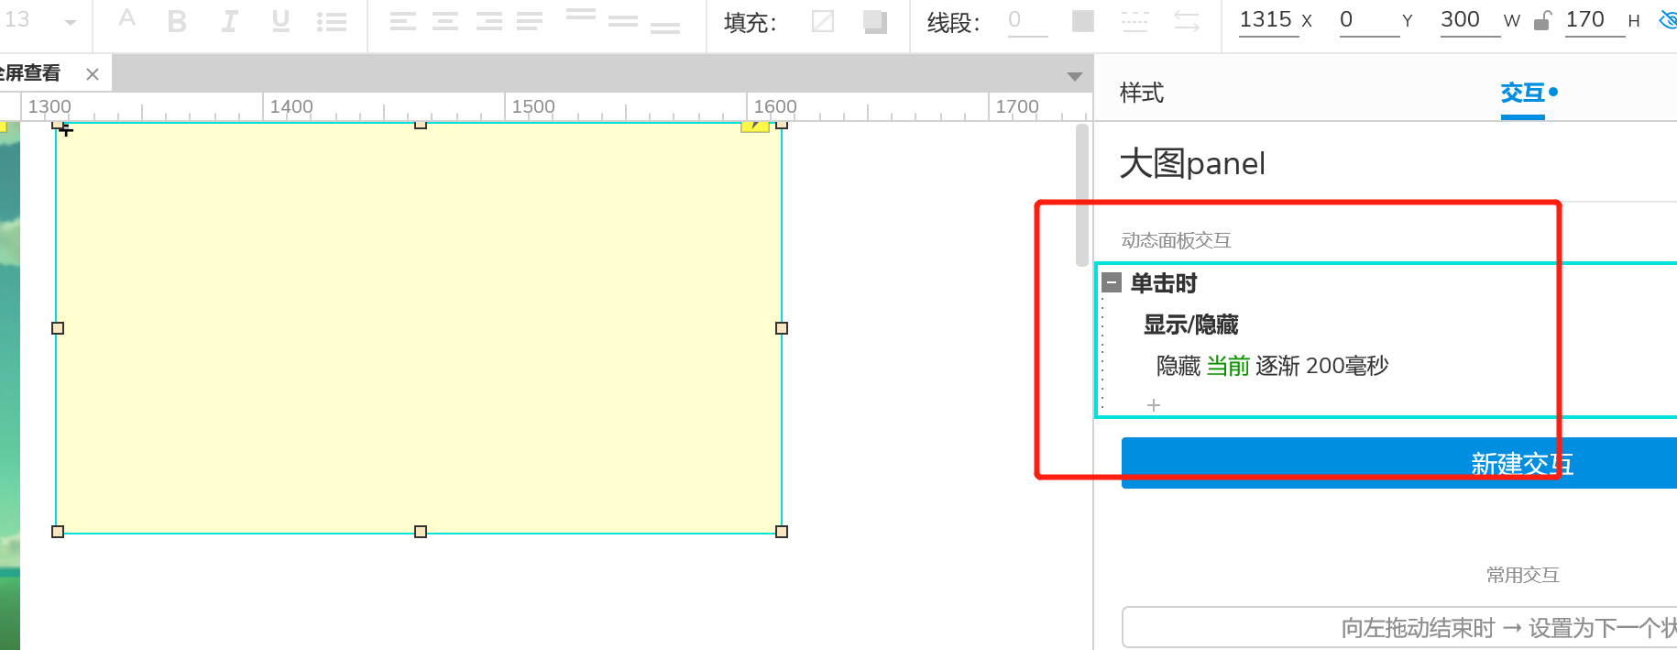Screen dimensions: 1677x650
Task: Click the canvas vertical scrollbar
Action: pyautogui.click(x=1082, y=195)
